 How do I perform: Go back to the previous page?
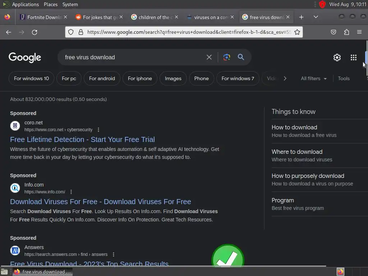9,32
